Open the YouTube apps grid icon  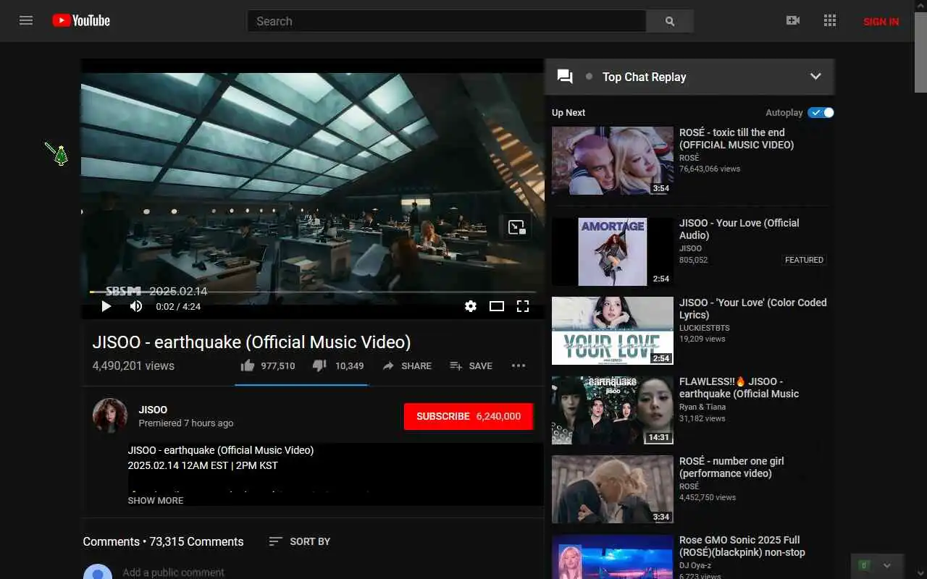coord(830,20)
